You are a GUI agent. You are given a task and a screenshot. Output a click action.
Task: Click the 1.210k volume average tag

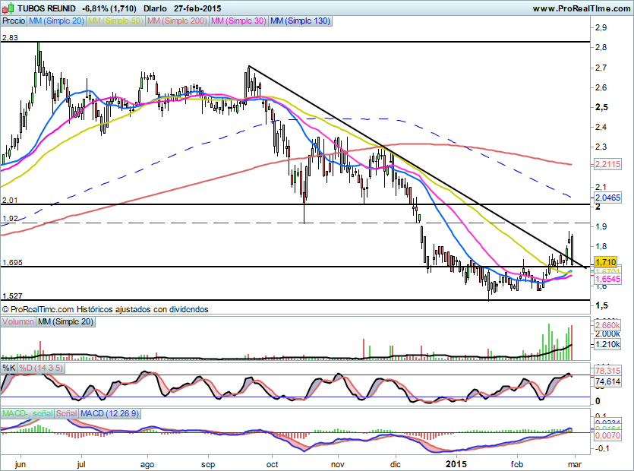pyautogui.click(x=607, y=345)
